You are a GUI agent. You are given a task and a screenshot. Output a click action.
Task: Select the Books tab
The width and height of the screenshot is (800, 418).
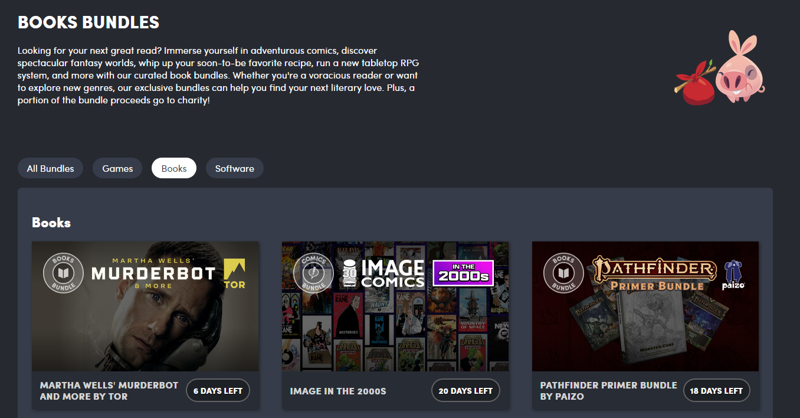coord(174,168)
